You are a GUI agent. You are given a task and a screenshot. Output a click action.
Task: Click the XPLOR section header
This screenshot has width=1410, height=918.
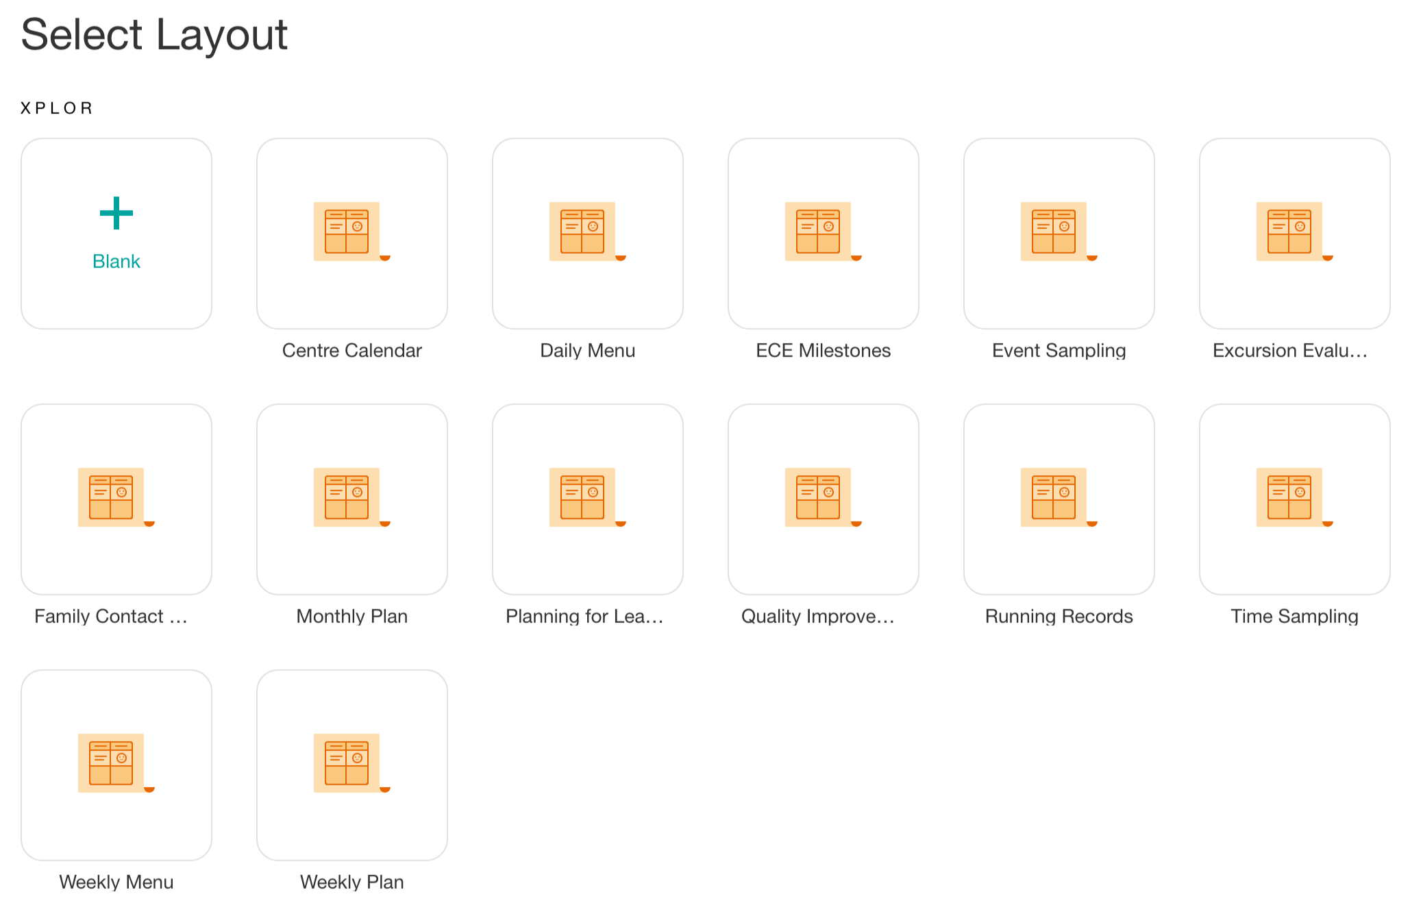pyautogui.click(x=56, y=107)
